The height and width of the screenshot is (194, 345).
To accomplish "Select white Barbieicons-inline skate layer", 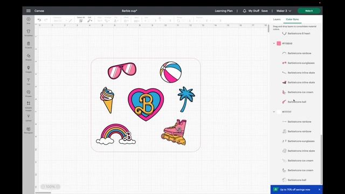I will pos(298,151).
